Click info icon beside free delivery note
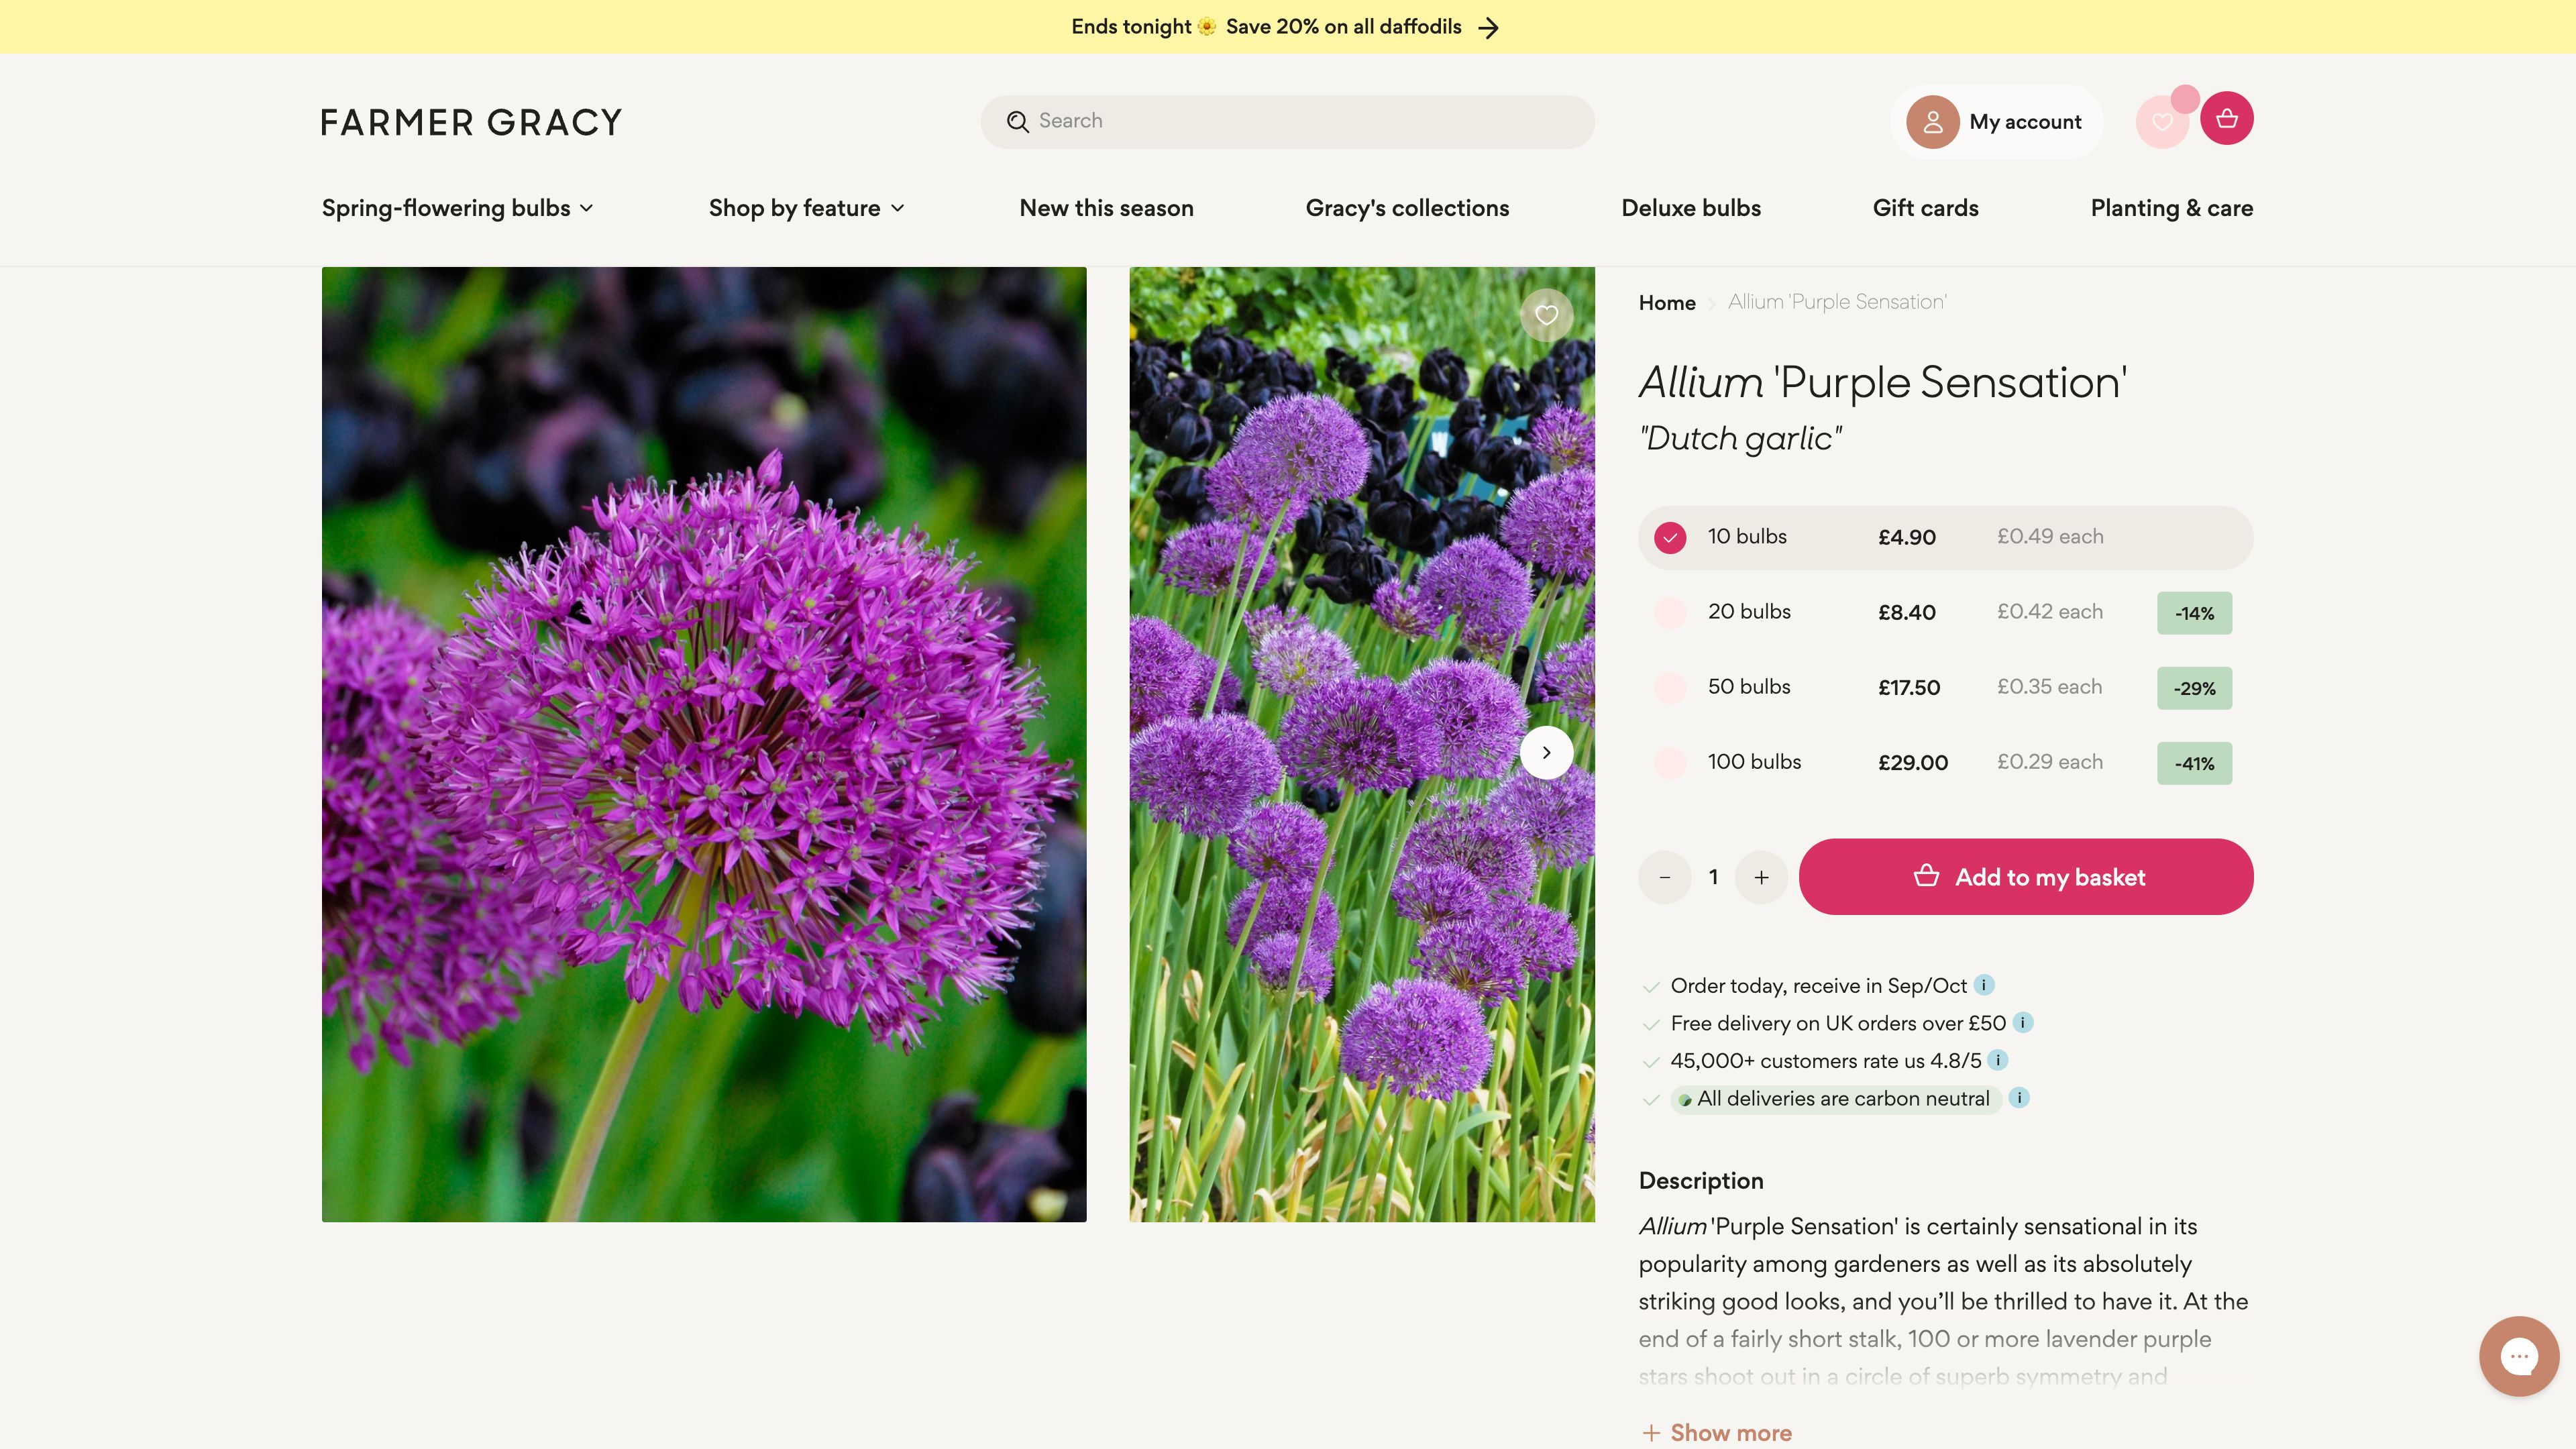 [x=2022, y=1022]
